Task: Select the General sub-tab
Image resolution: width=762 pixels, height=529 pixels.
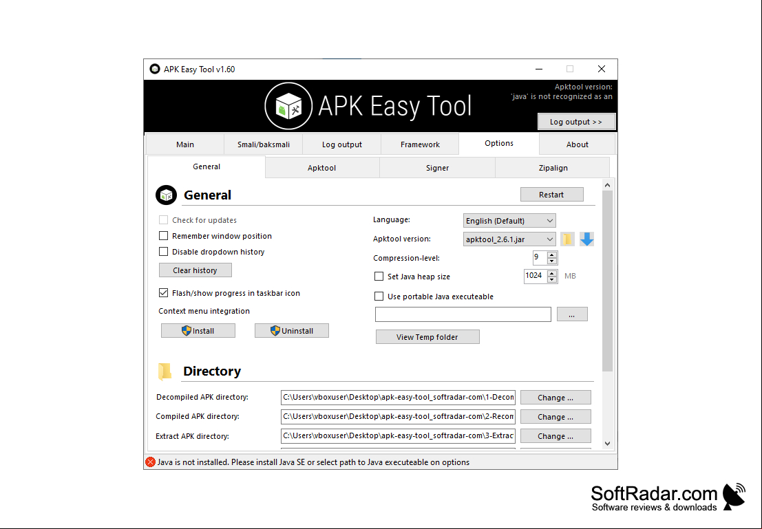Action: coord(206,166)
